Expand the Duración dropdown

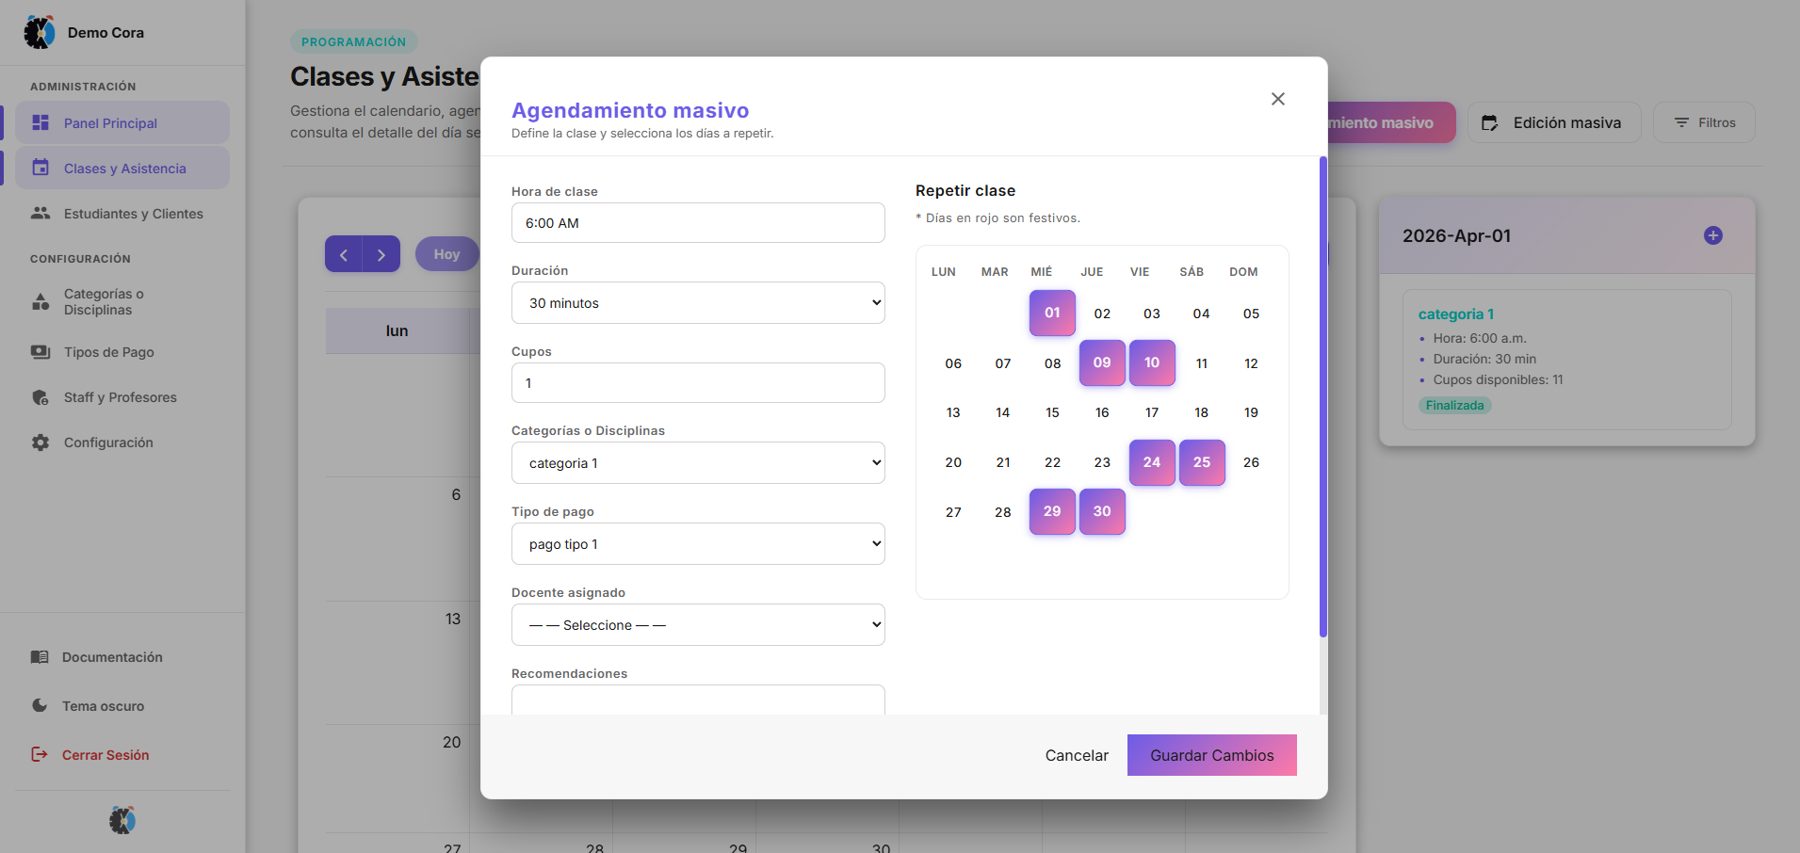(x=697, y=303)
